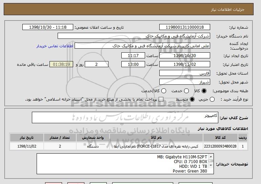261x184 pixels.
Task: Click the validity date field 1398/11/02
Action: (185, 64)
